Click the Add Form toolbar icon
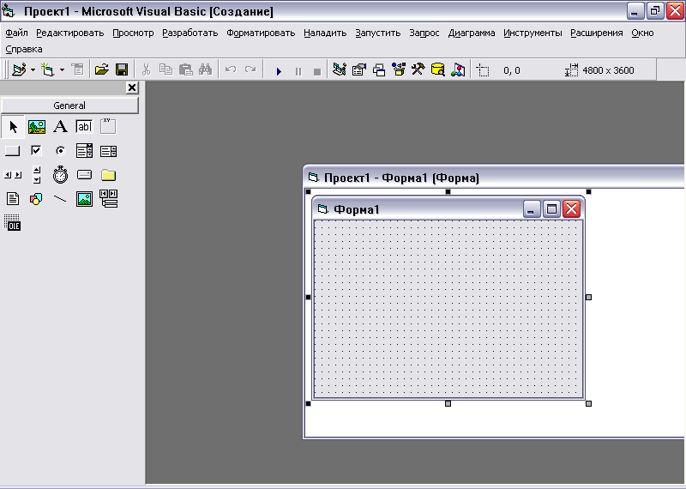 point(47,69)
